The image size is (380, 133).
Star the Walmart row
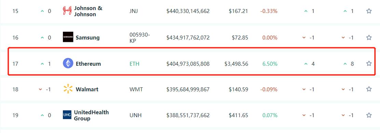tap(369, 89)
